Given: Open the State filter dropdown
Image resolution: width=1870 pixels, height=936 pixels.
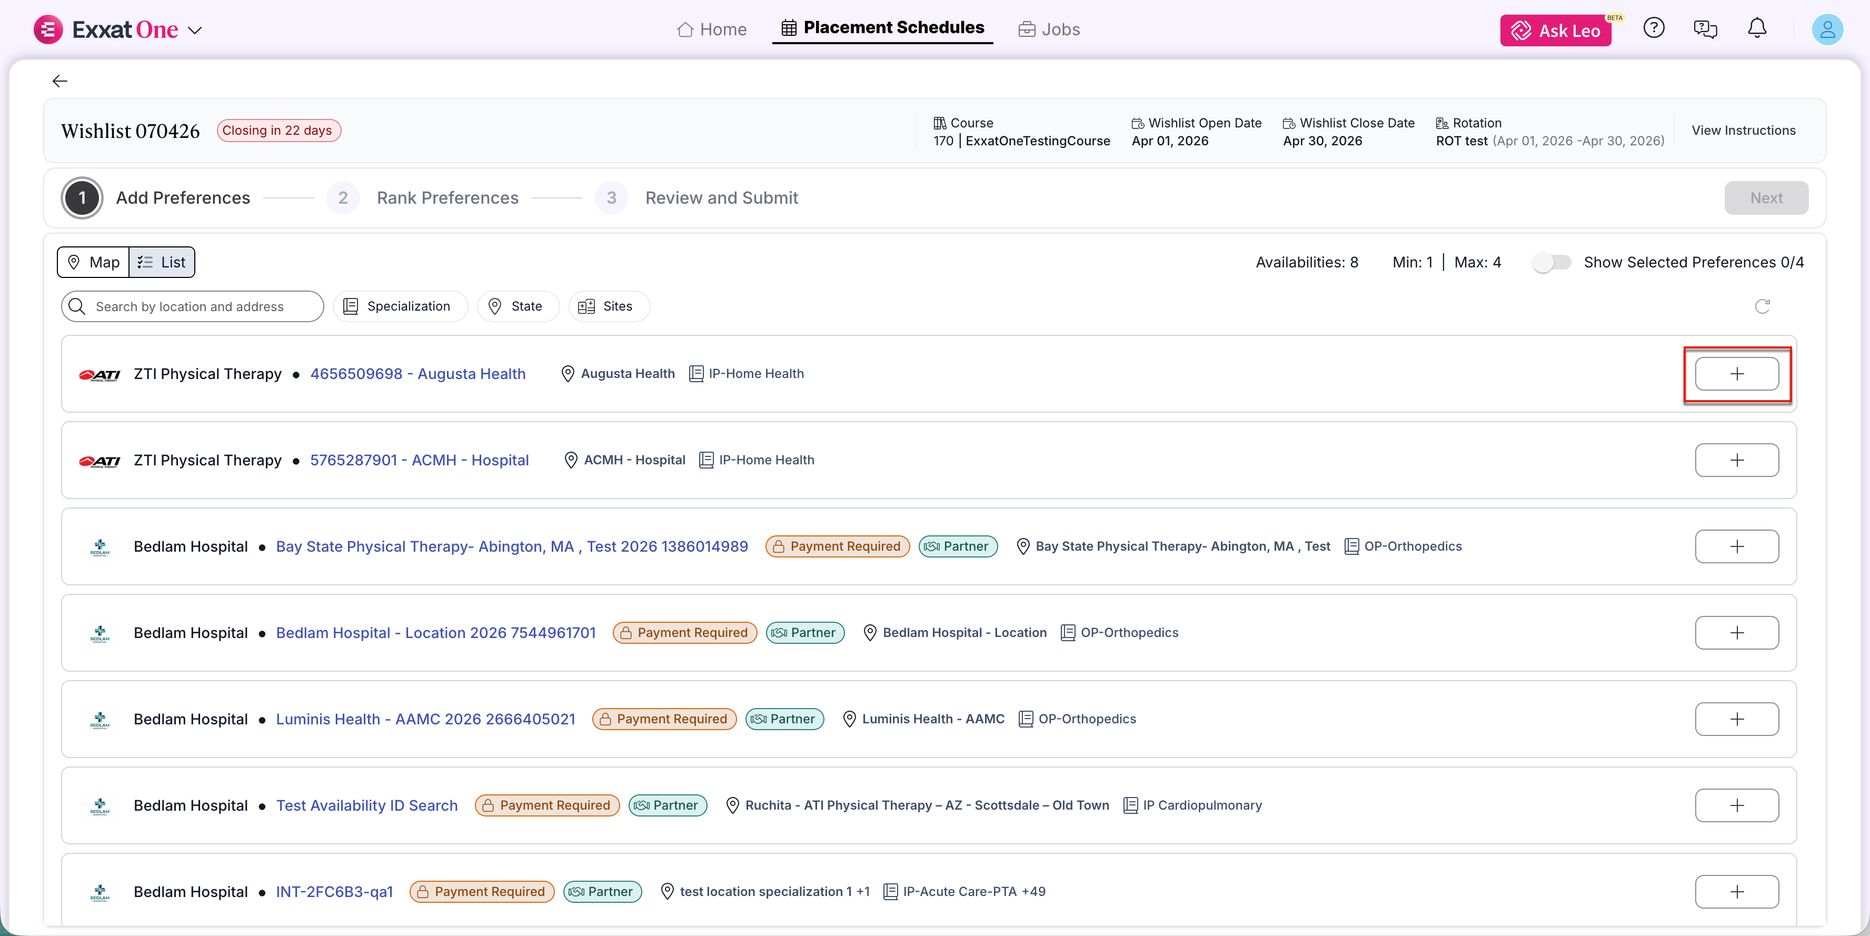Looking at the screenshot, I should (x=517, y=306).
